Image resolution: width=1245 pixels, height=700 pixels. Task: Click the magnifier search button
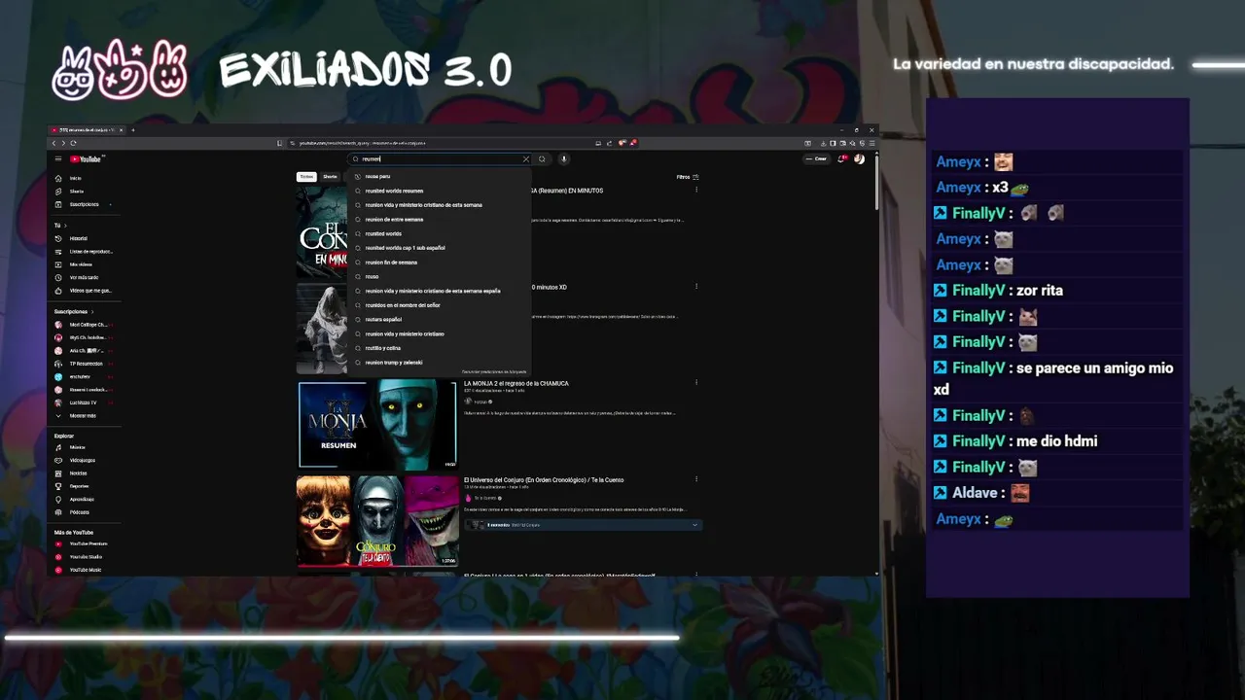tap(542, 158)
